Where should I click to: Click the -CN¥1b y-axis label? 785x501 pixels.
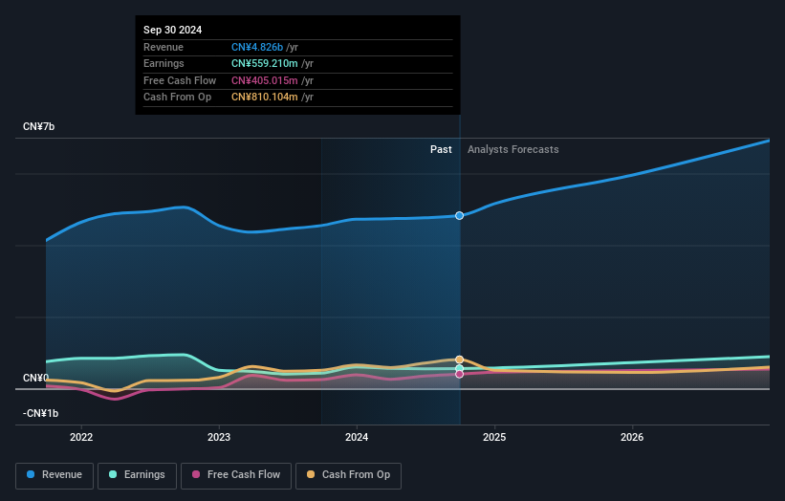pyautogui.click(x=40, y=413)
